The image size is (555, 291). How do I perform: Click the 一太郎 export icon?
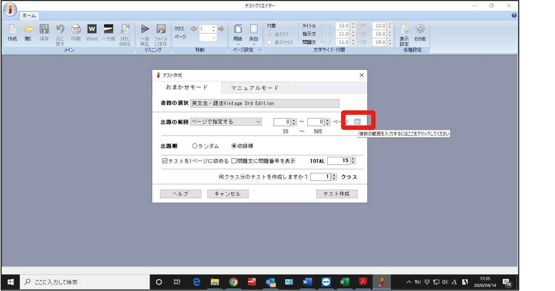point(108,33)
